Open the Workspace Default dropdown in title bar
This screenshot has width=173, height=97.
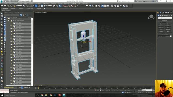pyautogui.click(x=25, y=1)
